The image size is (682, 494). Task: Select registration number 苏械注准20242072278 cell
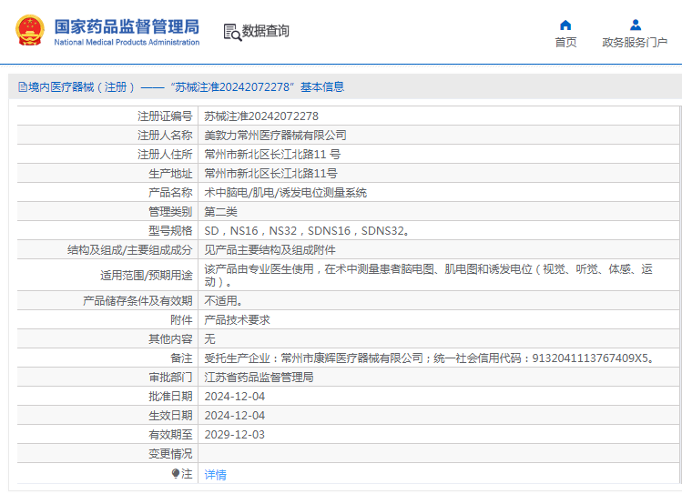tap(261, 116)
